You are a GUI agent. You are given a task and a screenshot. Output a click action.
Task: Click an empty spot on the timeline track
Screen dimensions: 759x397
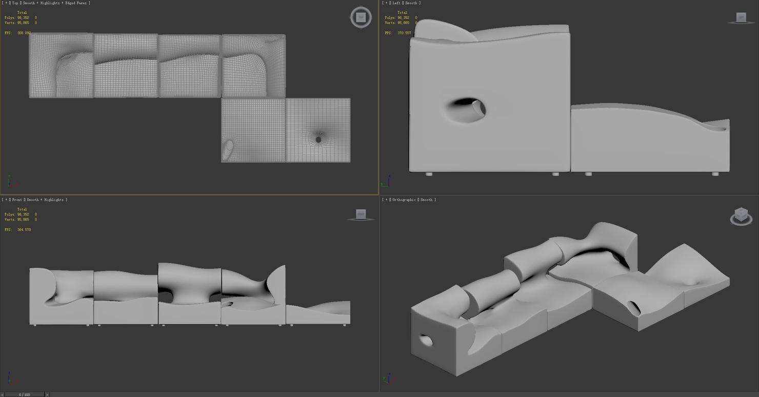205,394
